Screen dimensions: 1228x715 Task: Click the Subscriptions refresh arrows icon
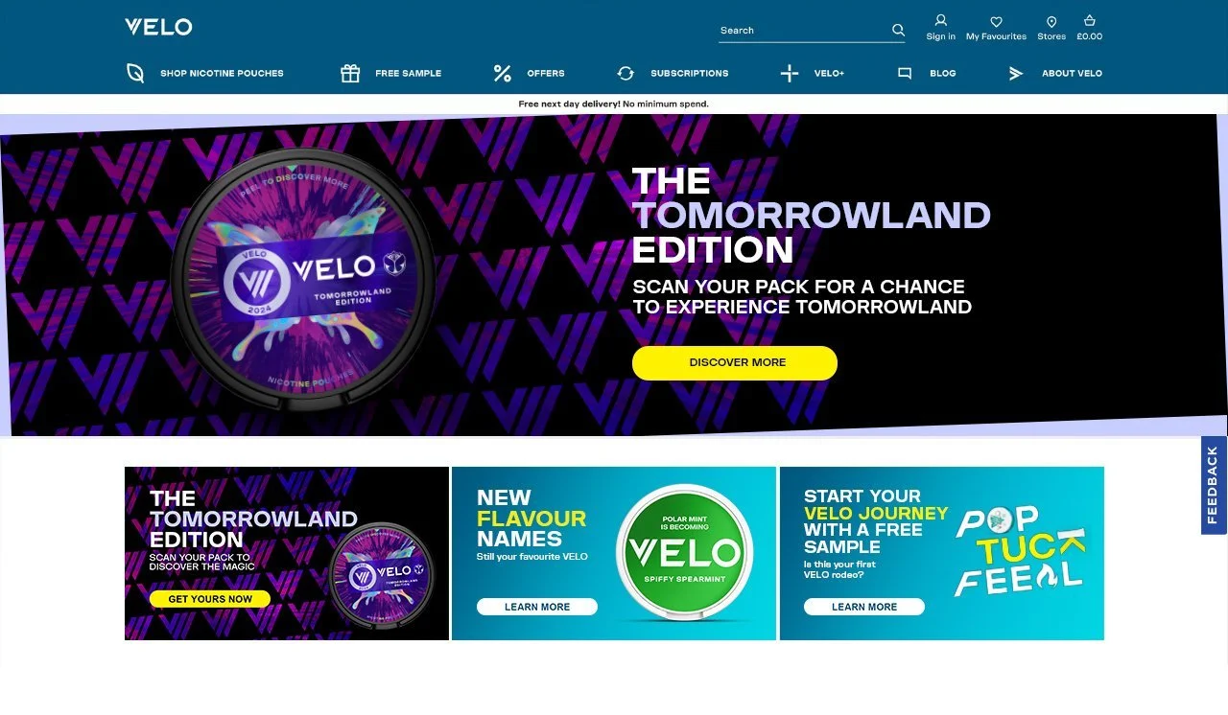coord(626,73)
